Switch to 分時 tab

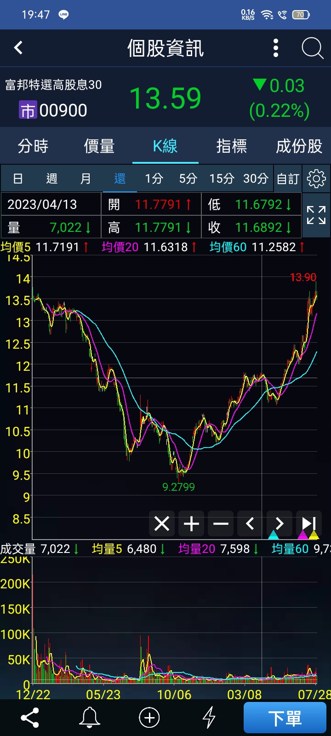click(33, 146)
